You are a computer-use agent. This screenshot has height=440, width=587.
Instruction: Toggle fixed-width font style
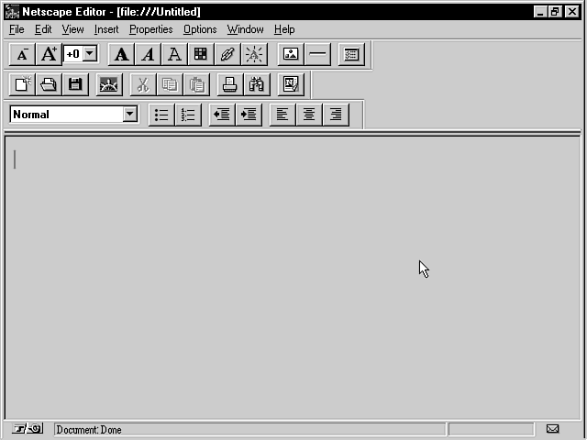tap(174, 55)
